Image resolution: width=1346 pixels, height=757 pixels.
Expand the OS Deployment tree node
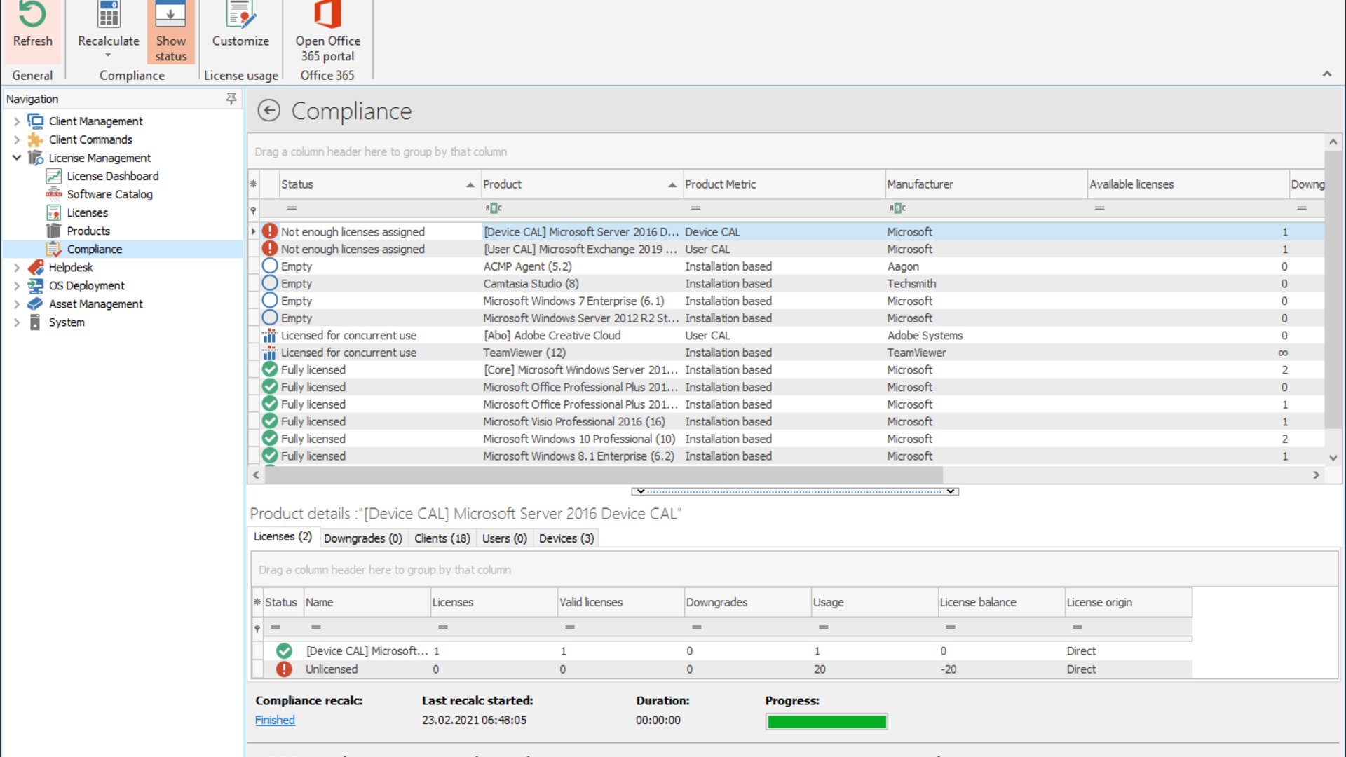click(x=17, y=285)
